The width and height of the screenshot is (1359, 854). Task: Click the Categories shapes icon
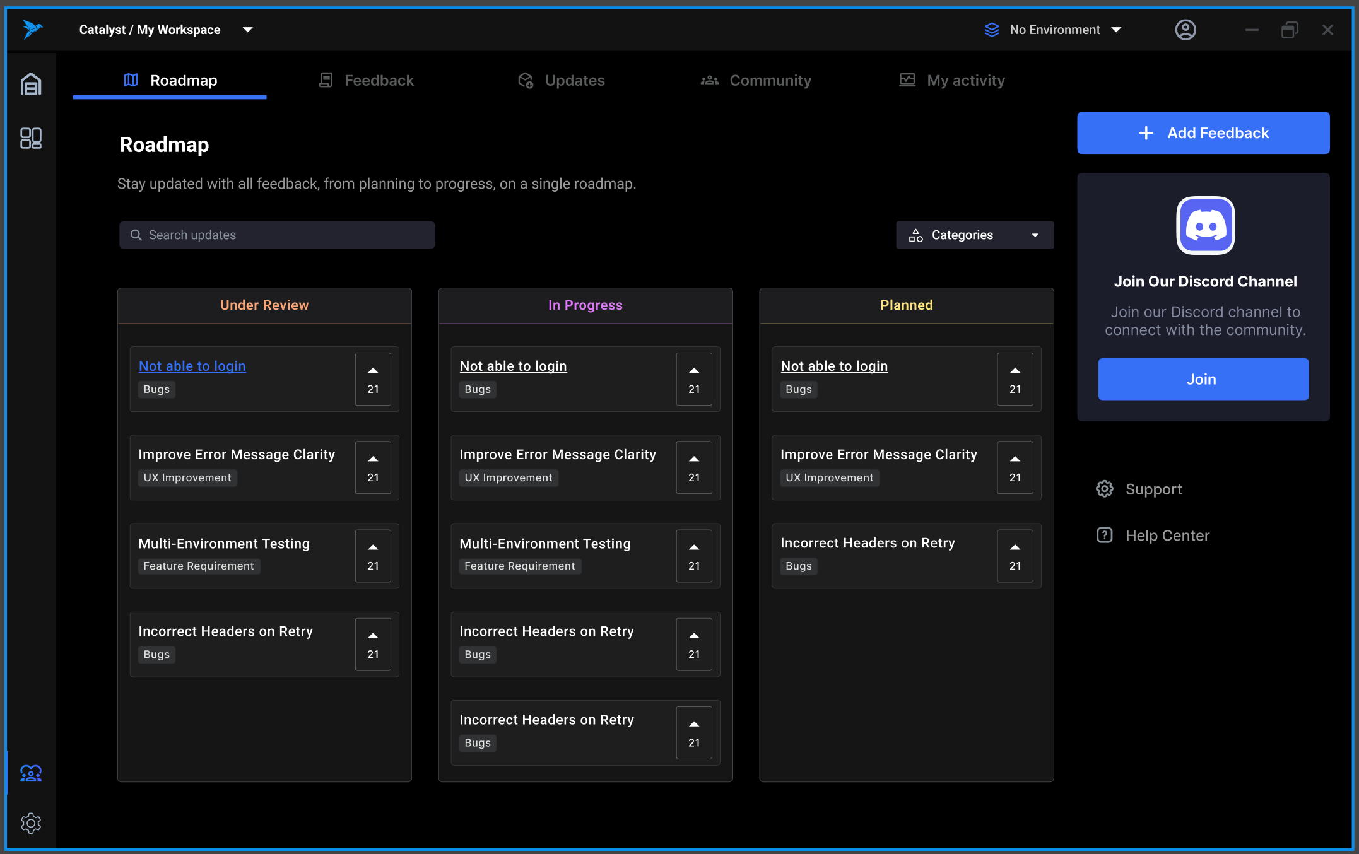pos(915,235)
